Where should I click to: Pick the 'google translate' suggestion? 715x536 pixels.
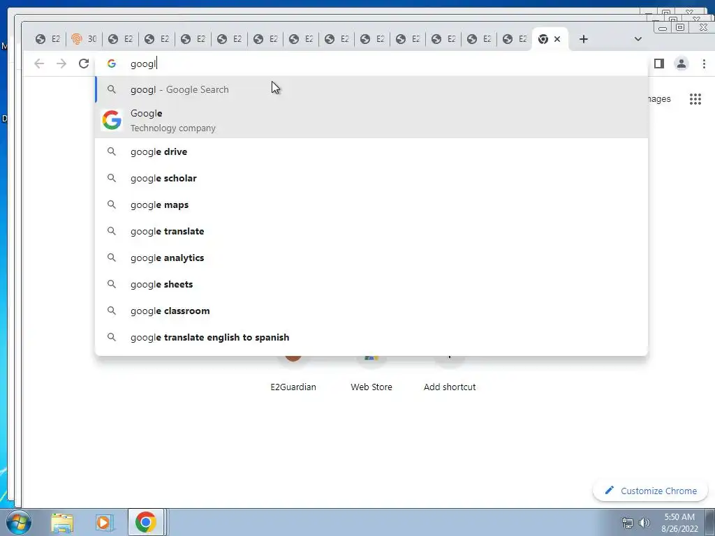click(x=371, y=231)
